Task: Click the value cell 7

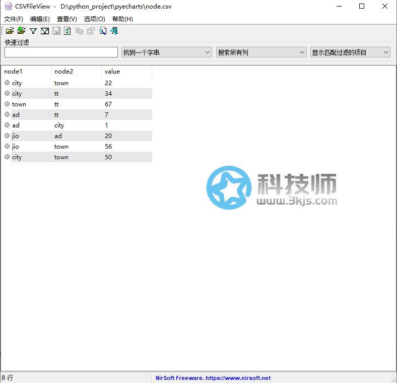Action: pyautogui.click(x=106, y=114)
